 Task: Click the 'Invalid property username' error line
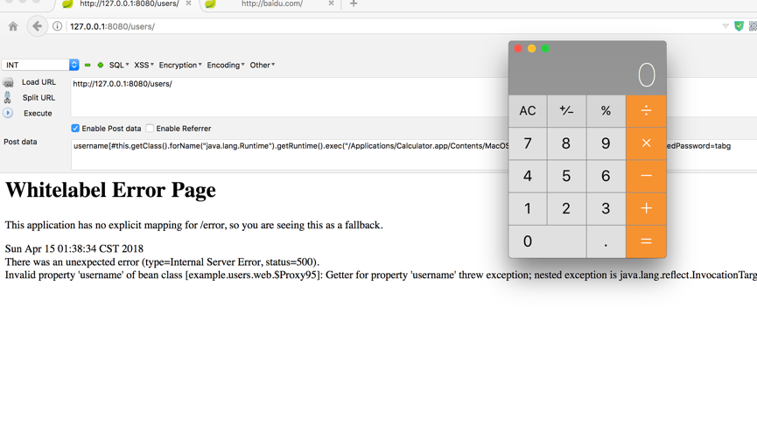[x=381, y=275]
